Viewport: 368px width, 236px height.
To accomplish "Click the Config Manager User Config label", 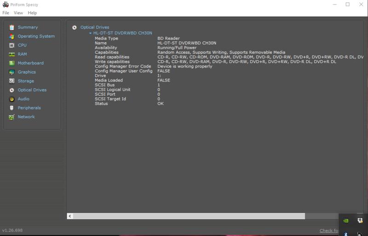I will (x=124, y=71).
